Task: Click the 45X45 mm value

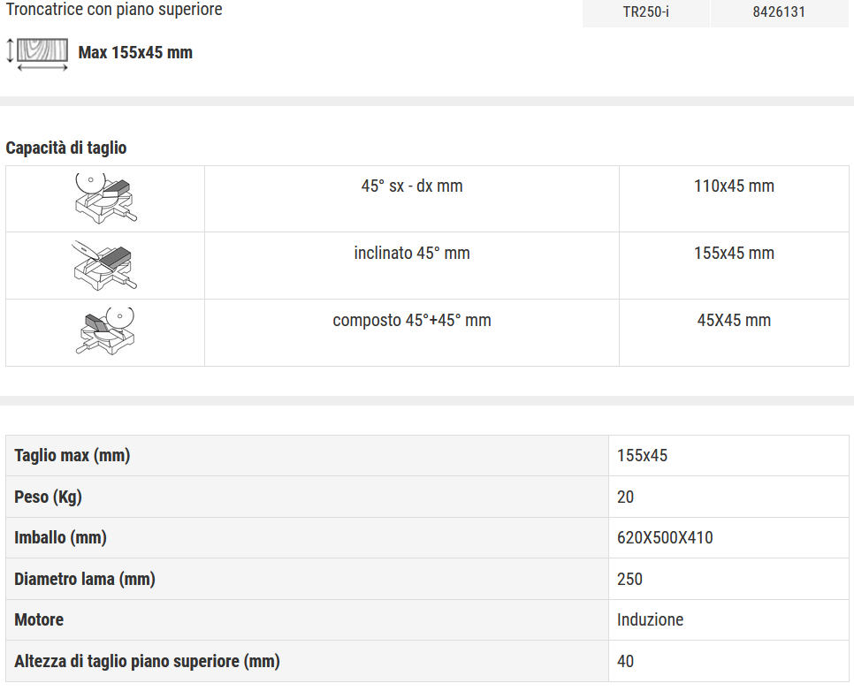Action: [734, 320]
